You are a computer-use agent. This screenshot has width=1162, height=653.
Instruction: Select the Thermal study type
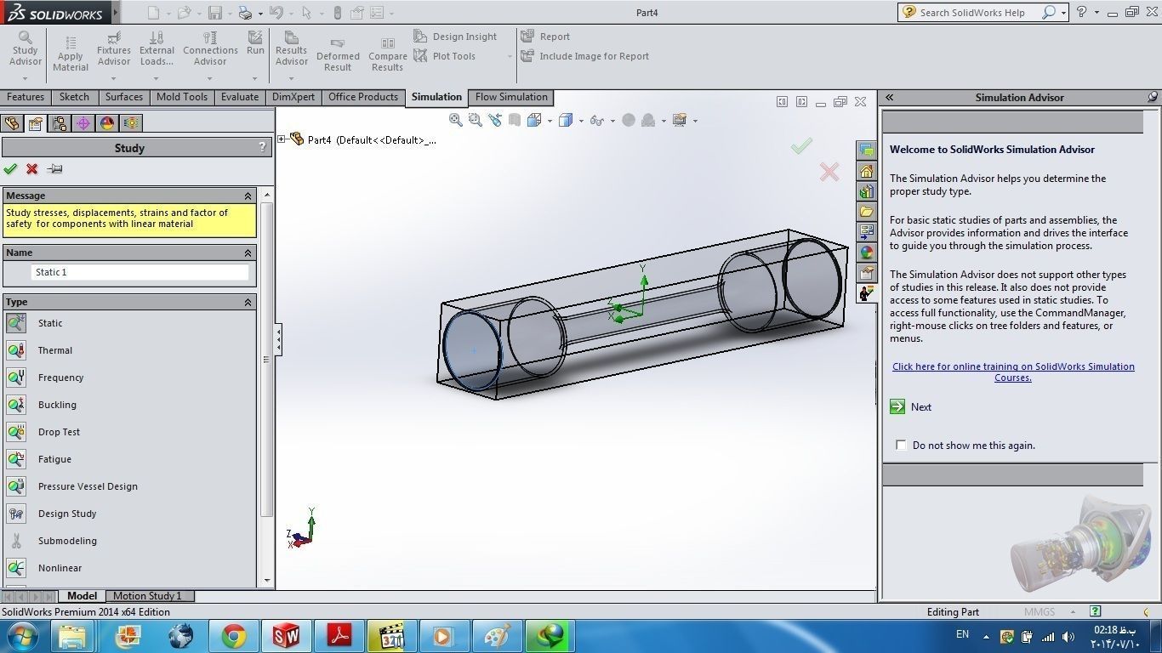coord(55,349)
